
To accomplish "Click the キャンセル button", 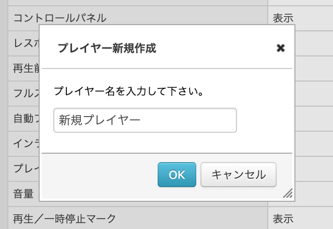I will 239,175.
